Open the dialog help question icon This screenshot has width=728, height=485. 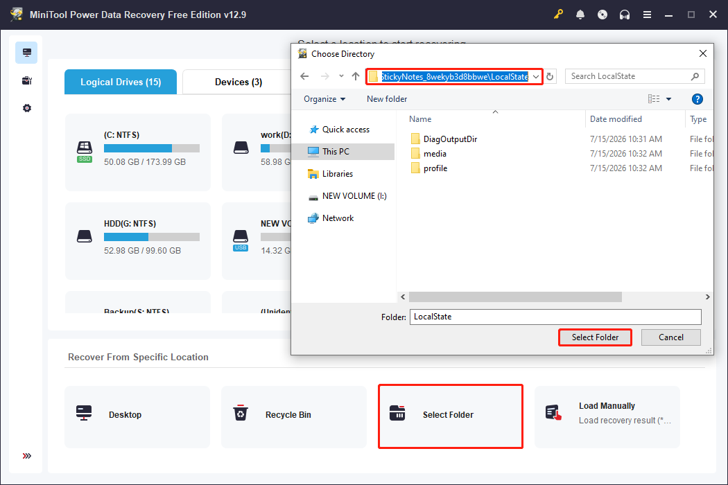pyautogui.click(x=697, y=99)
